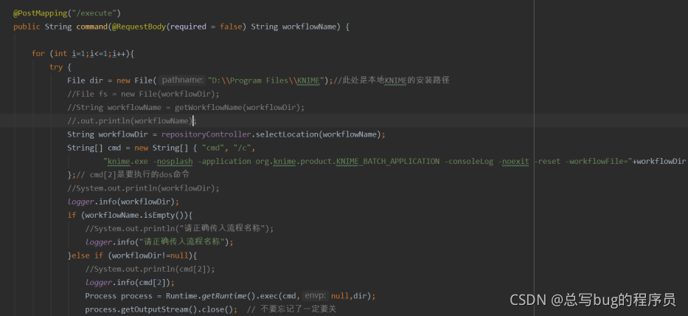Click the @PostMapping("/execute") annotation line
Viewport: 688px width, 316px height.
pyautogui.click(x=67, y=13)
